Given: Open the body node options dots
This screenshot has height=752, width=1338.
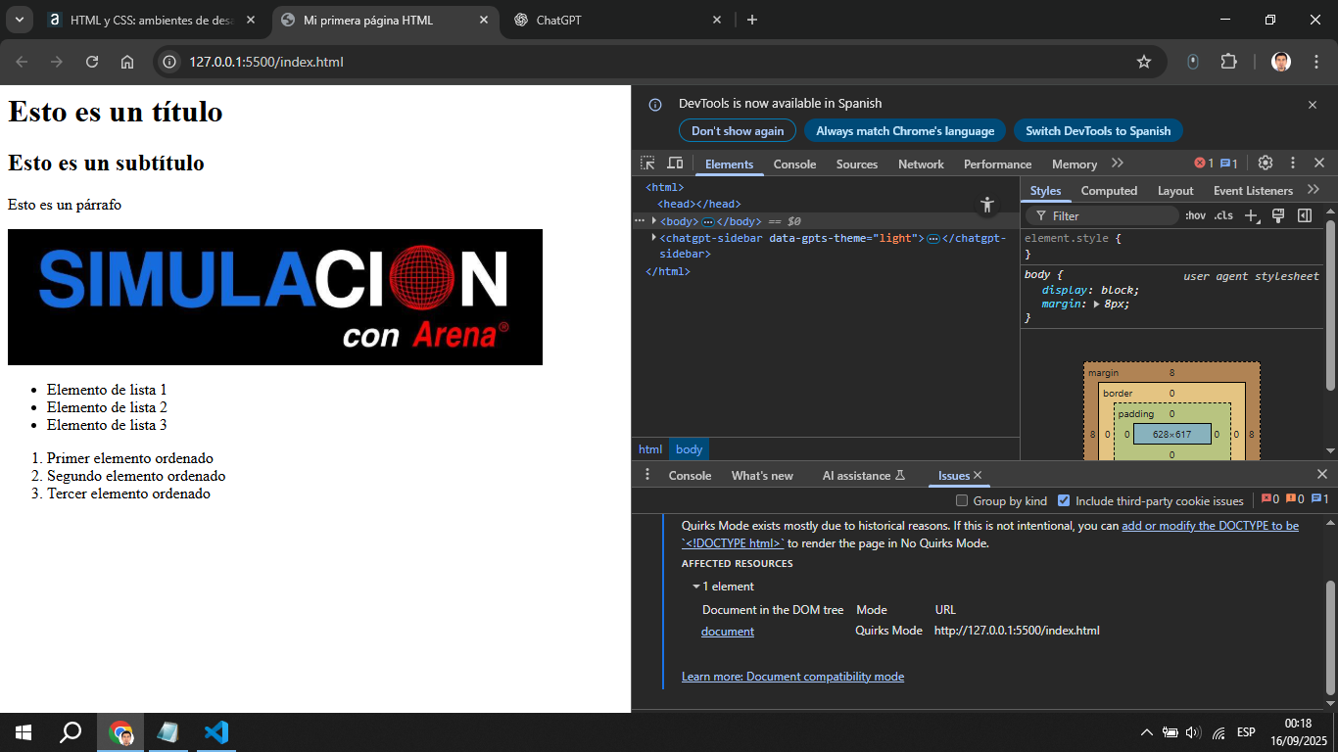Looking at the screenshot, I should pyautogui.click(x=640, y=221).
